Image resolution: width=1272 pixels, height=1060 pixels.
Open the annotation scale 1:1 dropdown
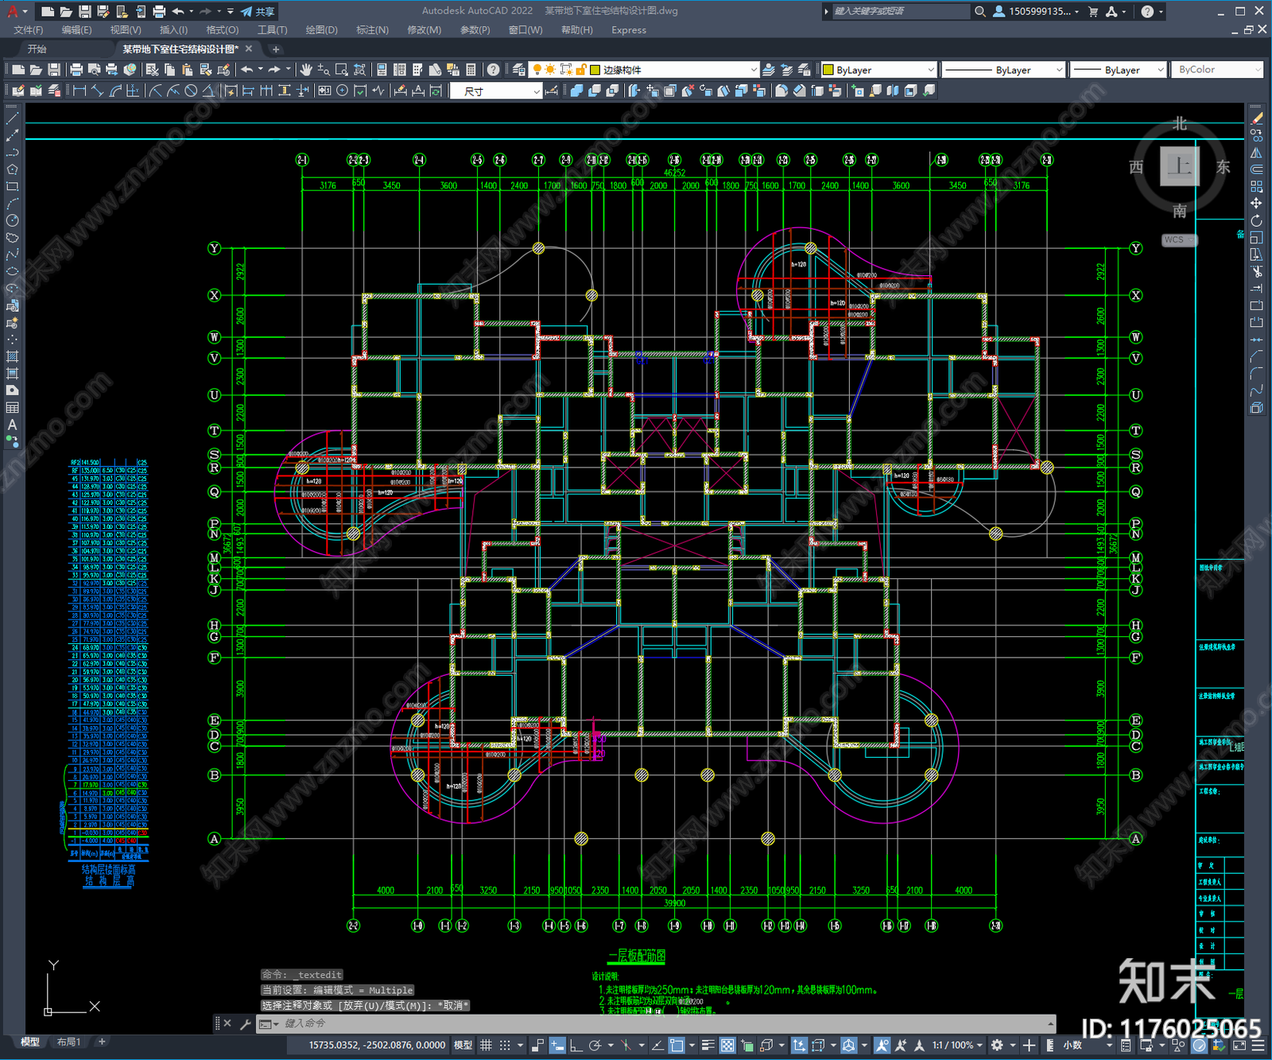click(x=957, y=1045)
